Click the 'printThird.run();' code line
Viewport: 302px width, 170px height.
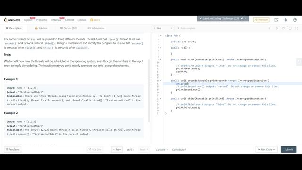[188, 108]
